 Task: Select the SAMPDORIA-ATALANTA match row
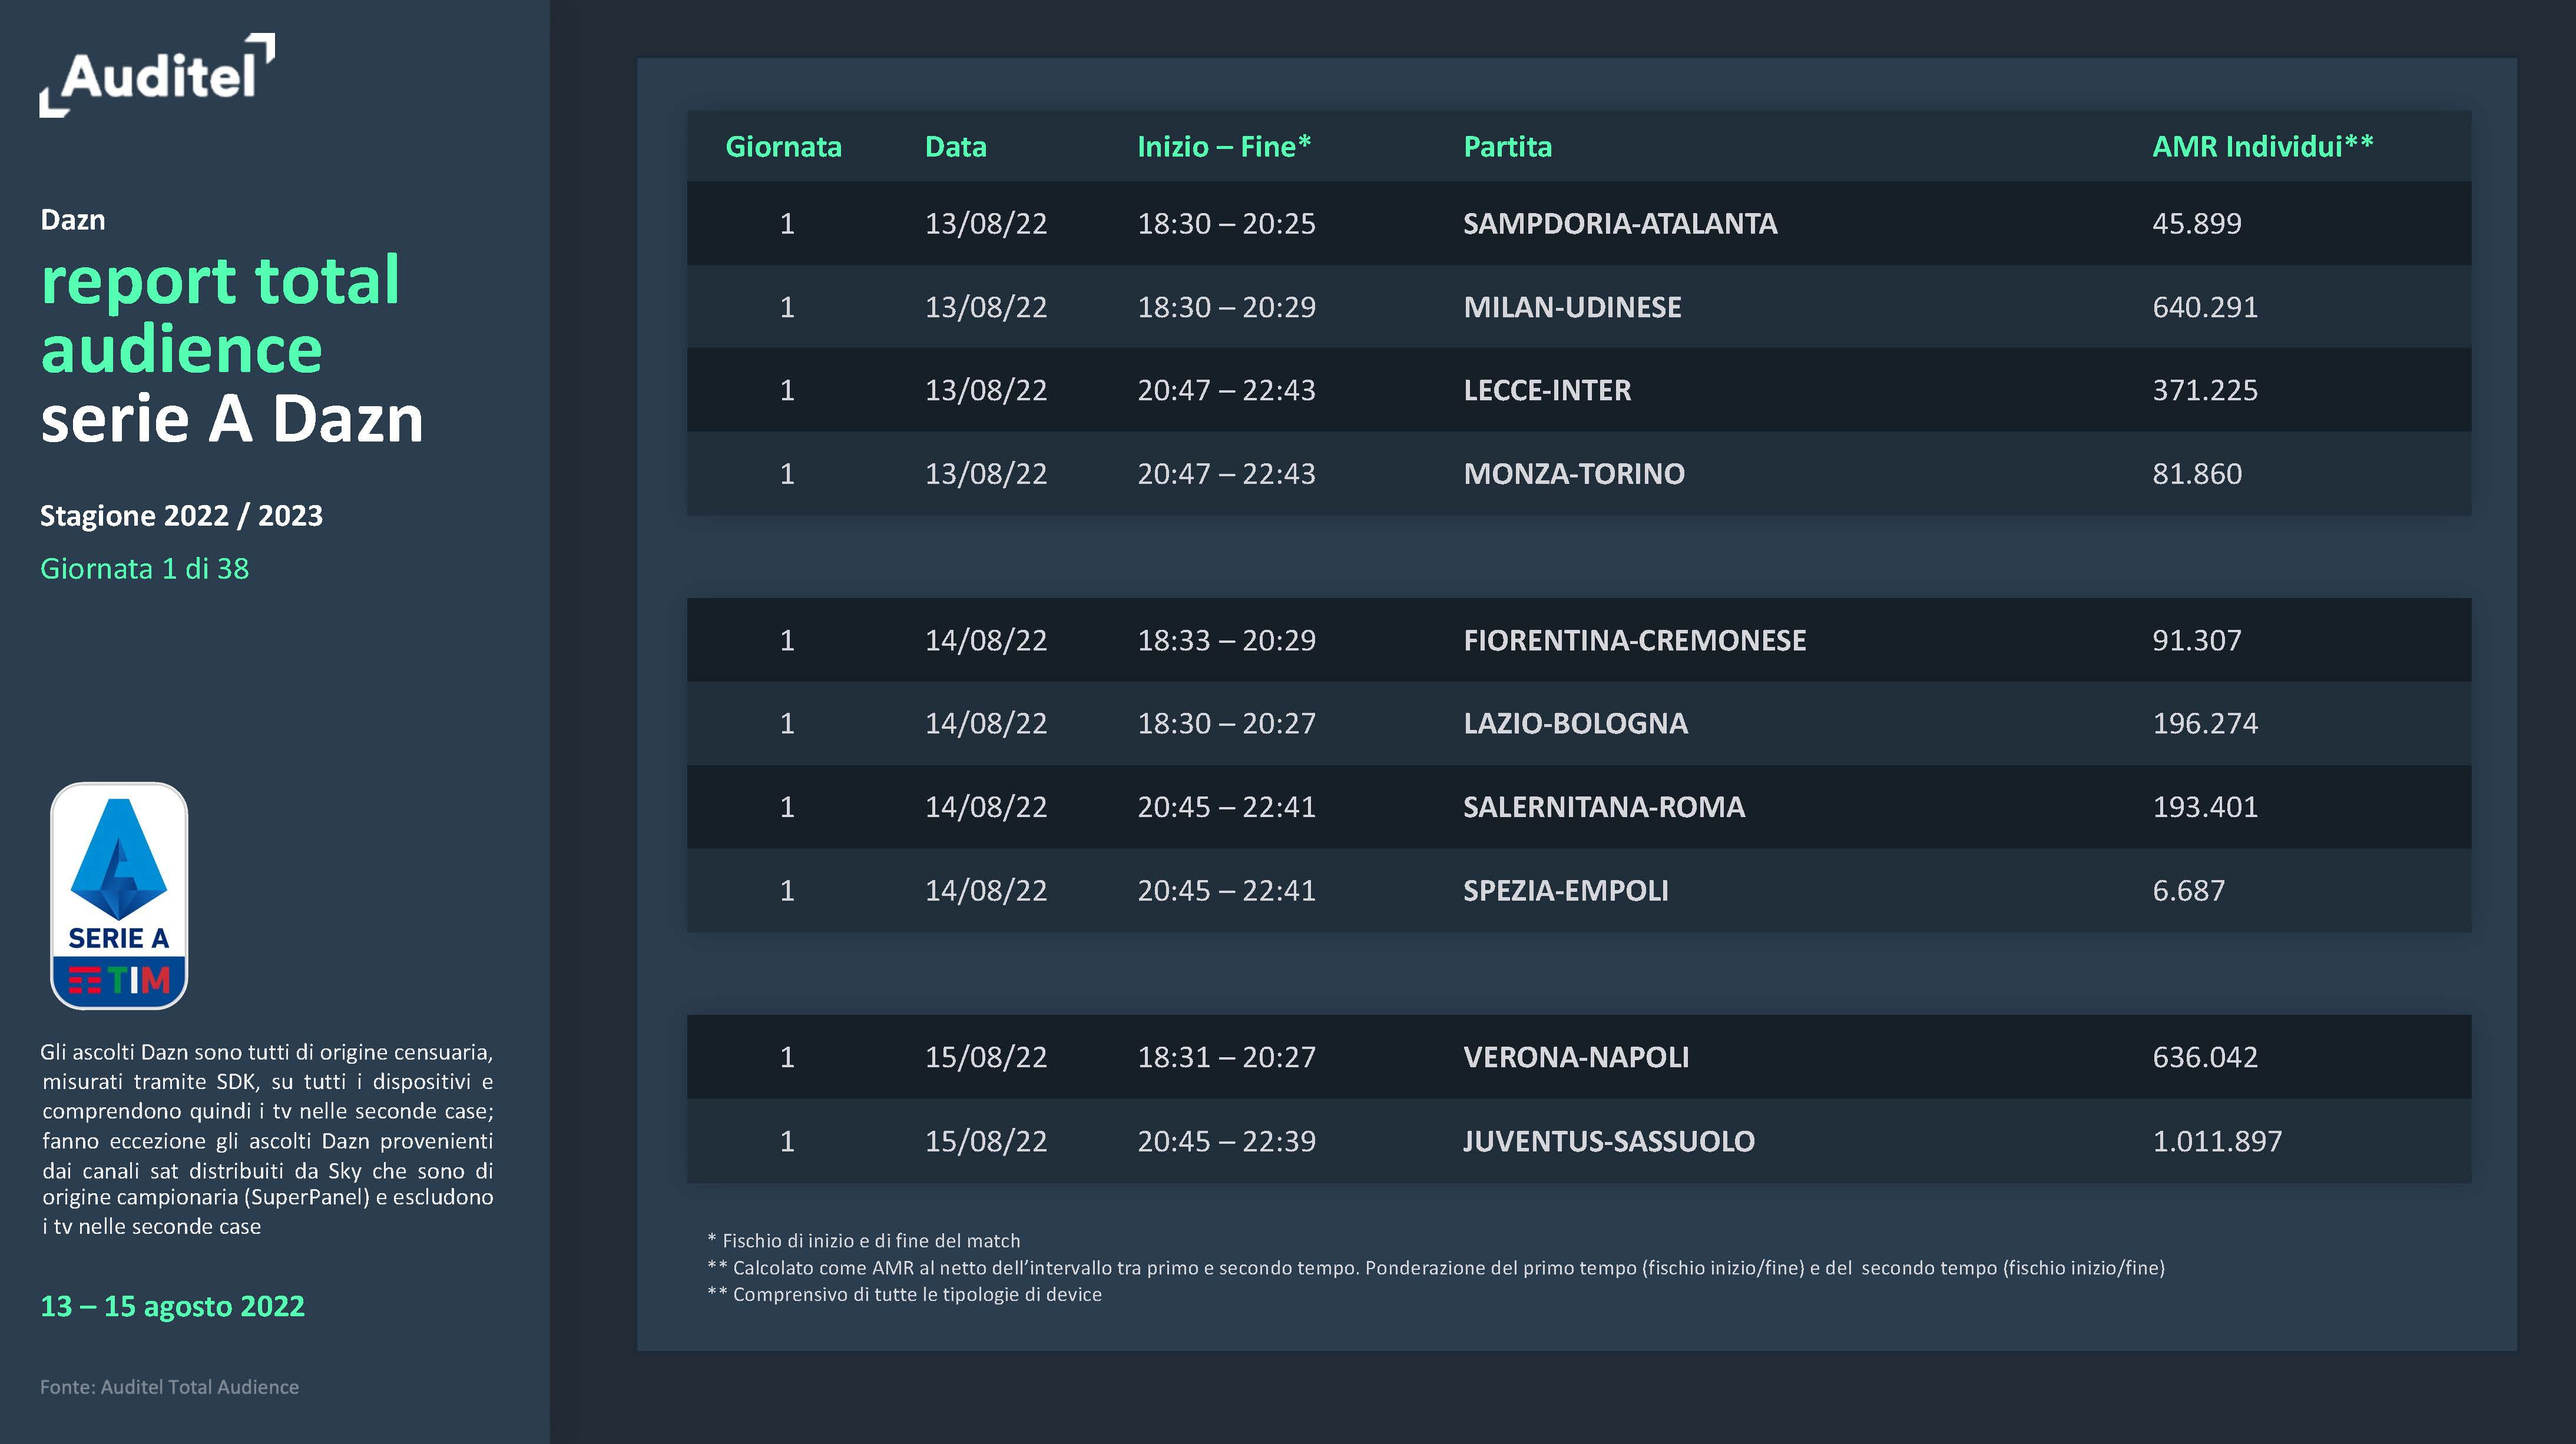[1578, 223]
